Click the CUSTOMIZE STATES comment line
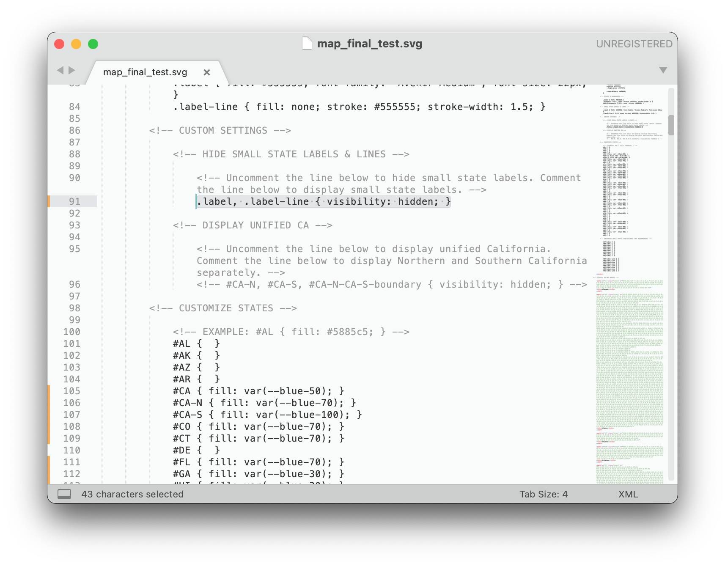The image size is (725, 566). click(223, 308)
